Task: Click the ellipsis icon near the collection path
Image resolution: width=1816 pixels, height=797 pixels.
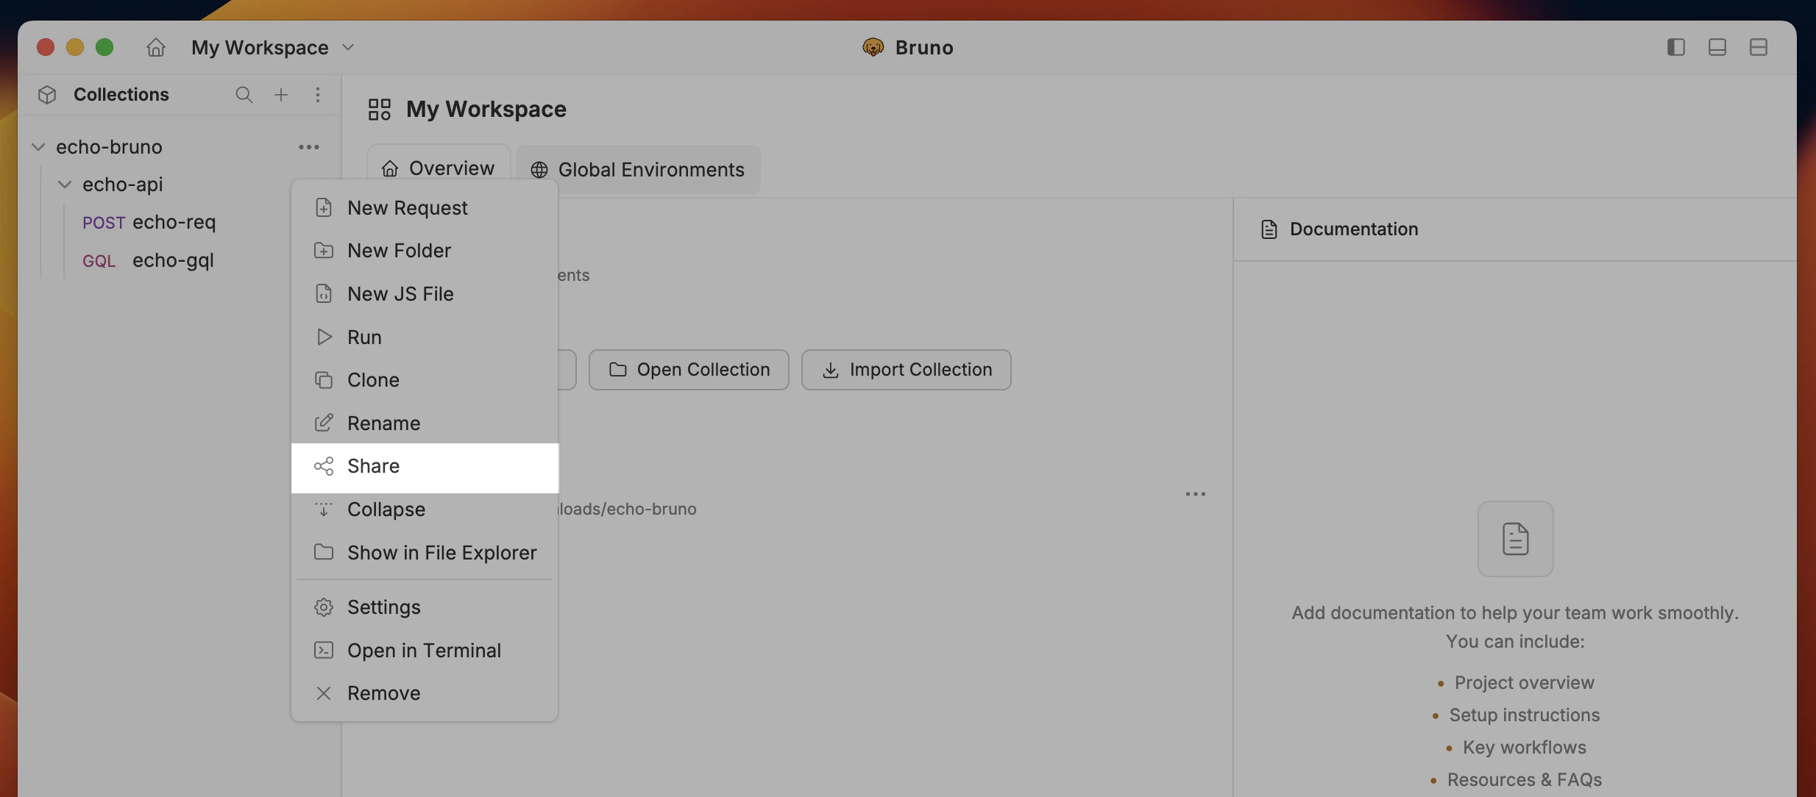Action: click(1195, 493)
